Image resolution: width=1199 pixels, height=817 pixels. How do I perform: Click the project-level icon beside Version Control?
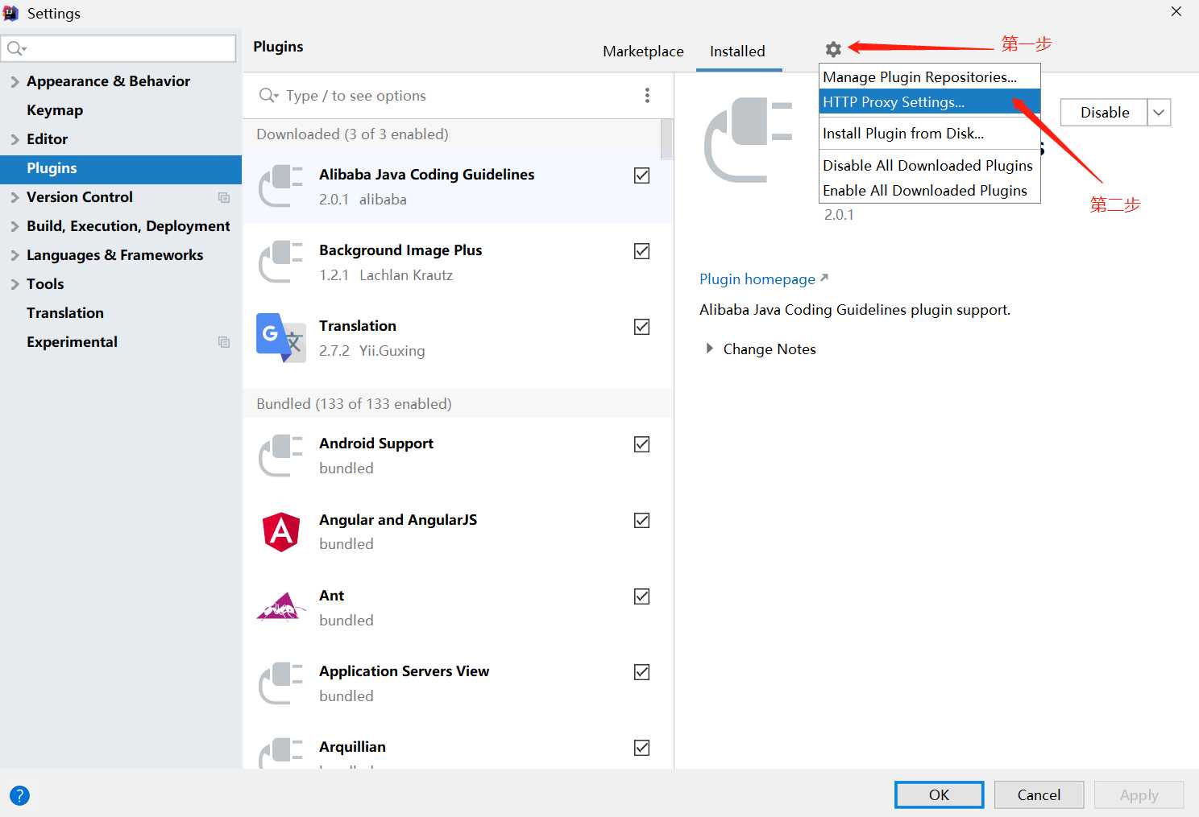pos(224,197)
